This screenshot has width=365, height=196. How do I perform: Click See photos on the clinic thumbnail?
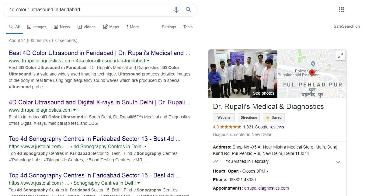click(263, 93)
